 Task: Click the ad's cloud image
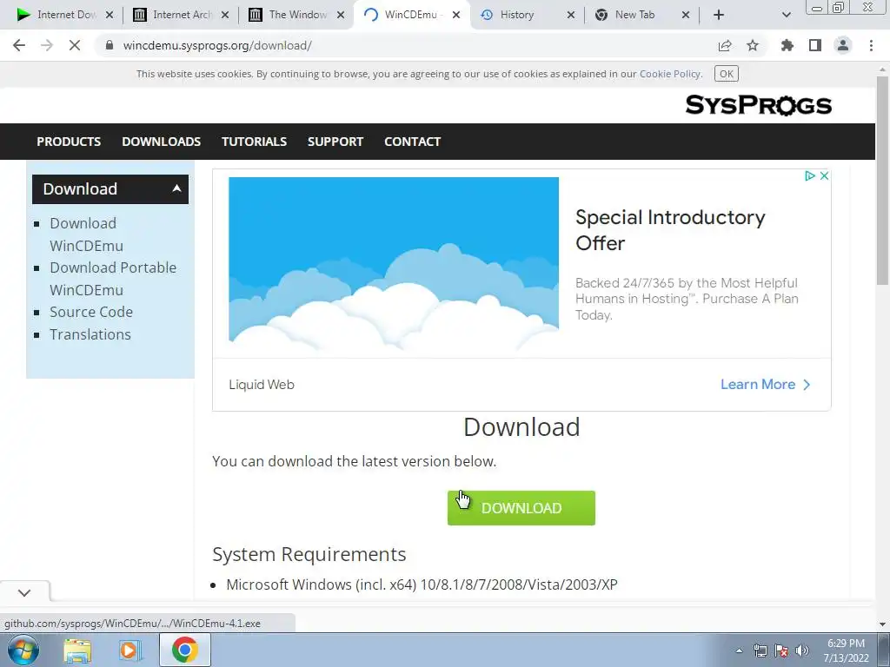[394, 263]
